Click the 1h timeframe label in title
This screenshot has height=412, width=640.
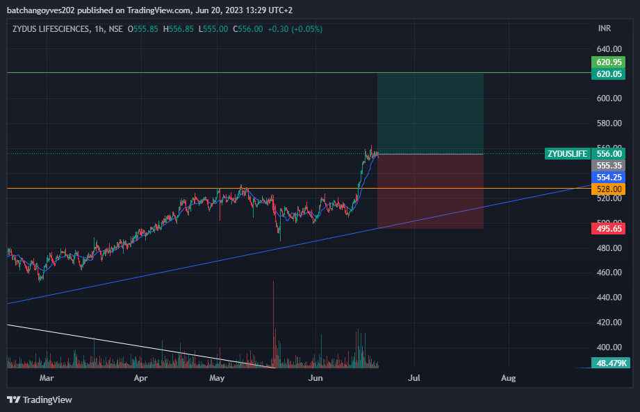tap(99, 29)
